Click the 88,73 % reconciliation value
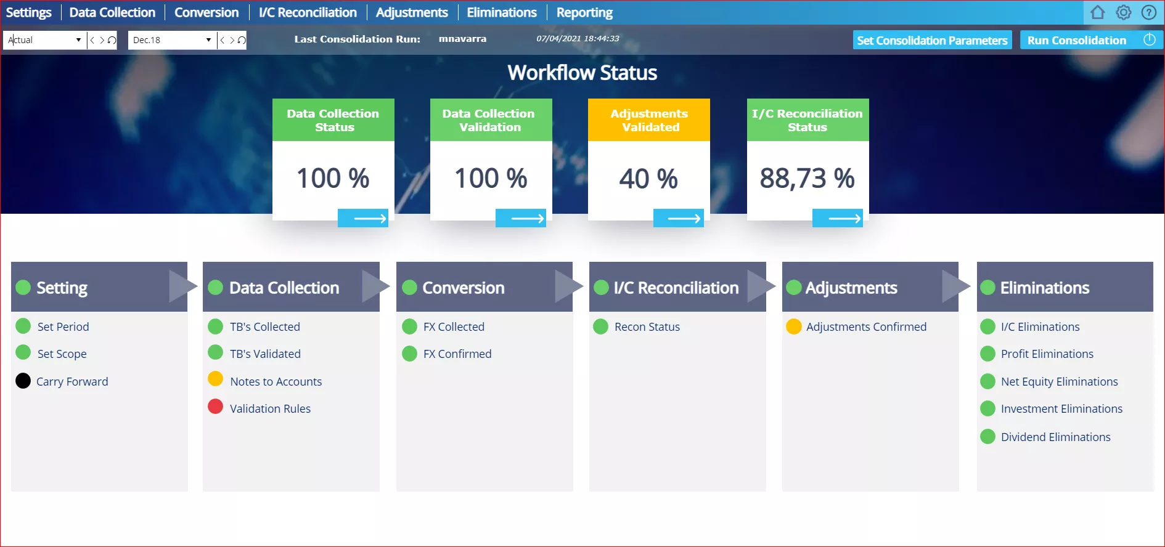 [x=807, y=179]
